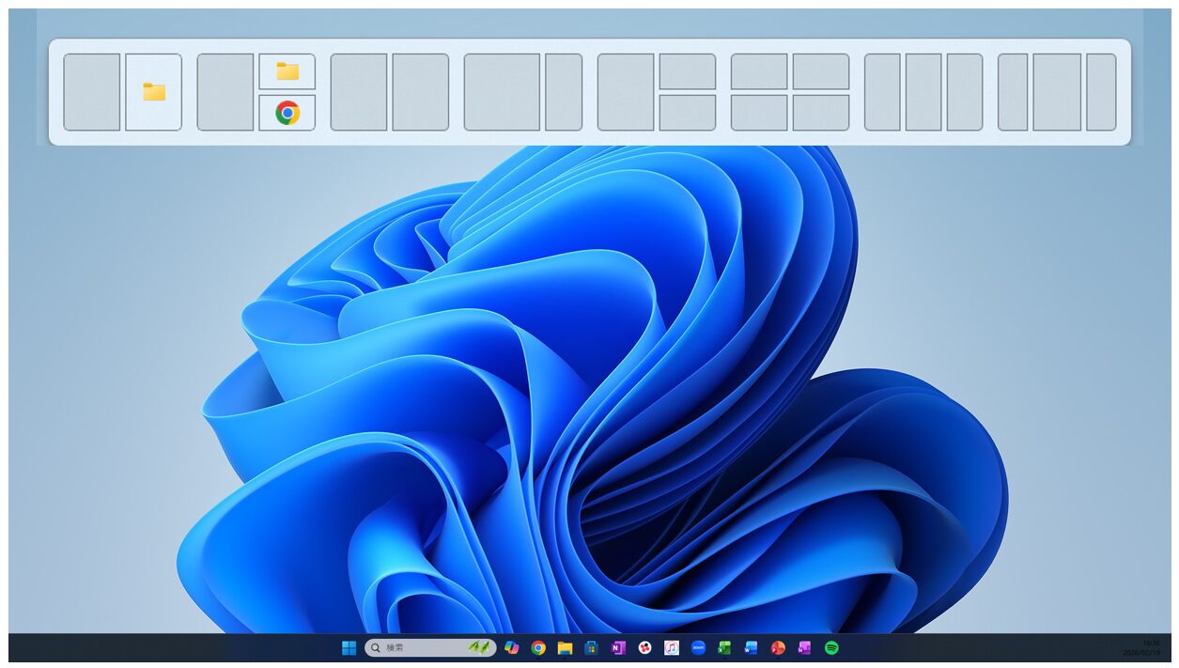Open Google Chrome from the taskbar
1179x668 pixels.
538,647
